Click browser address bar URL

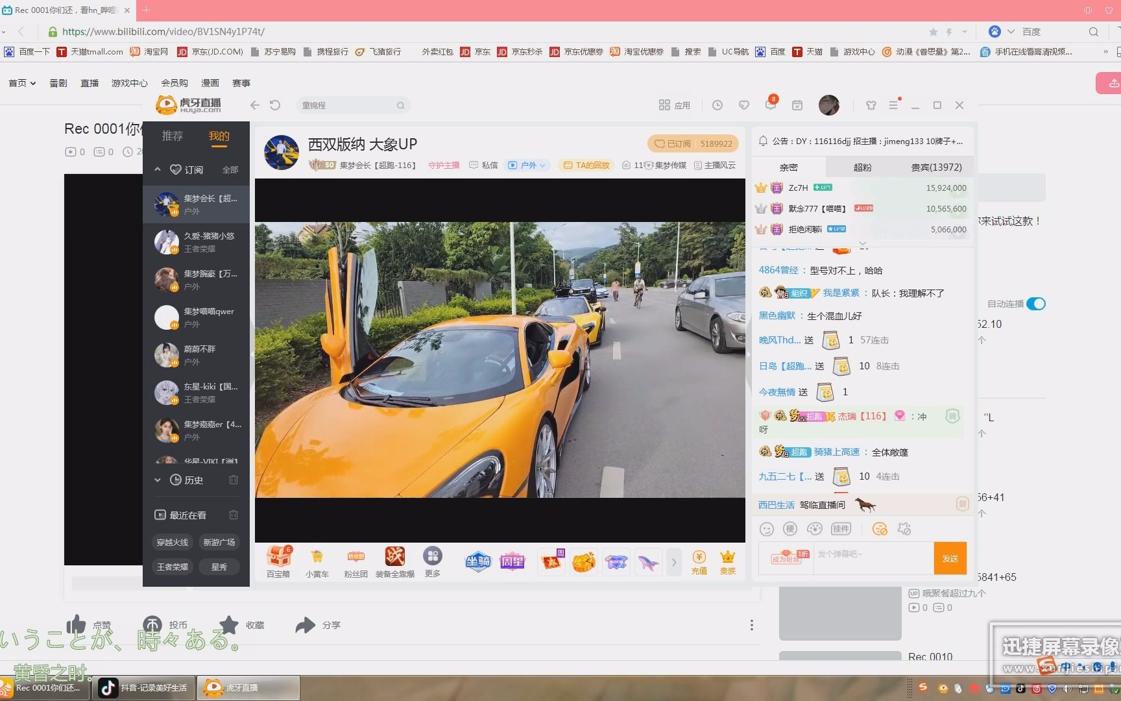coord(163,32)
